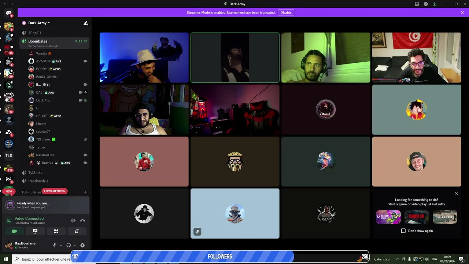Open the server icon with 315 badge
469x264 pixels.
[9, 168]
